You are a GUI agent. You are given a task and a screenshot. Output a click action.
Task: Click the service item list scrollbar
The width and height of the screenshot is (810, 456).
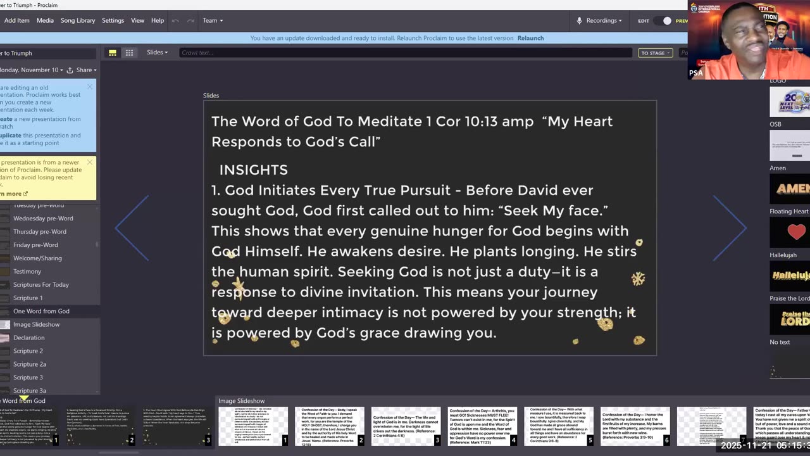click(97, 244)
